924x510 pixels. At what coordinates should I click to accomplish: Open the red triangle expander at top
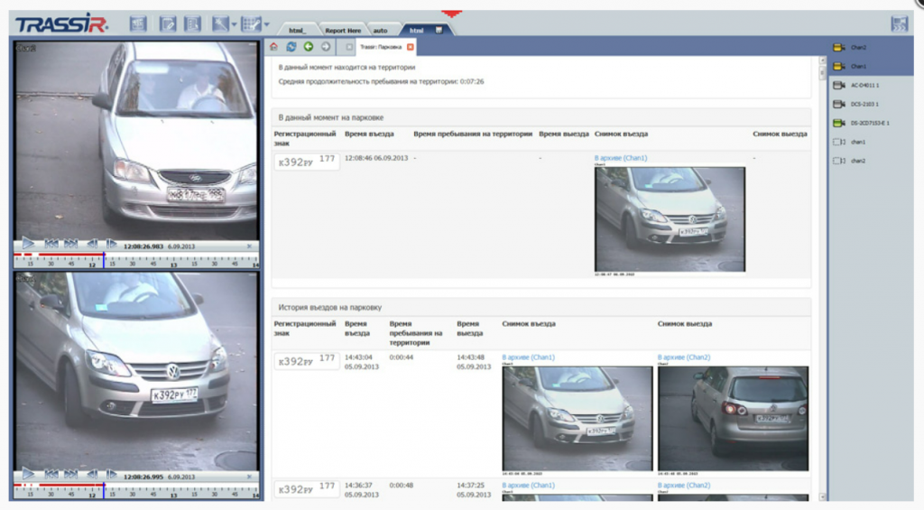click(x=452, y=14)
